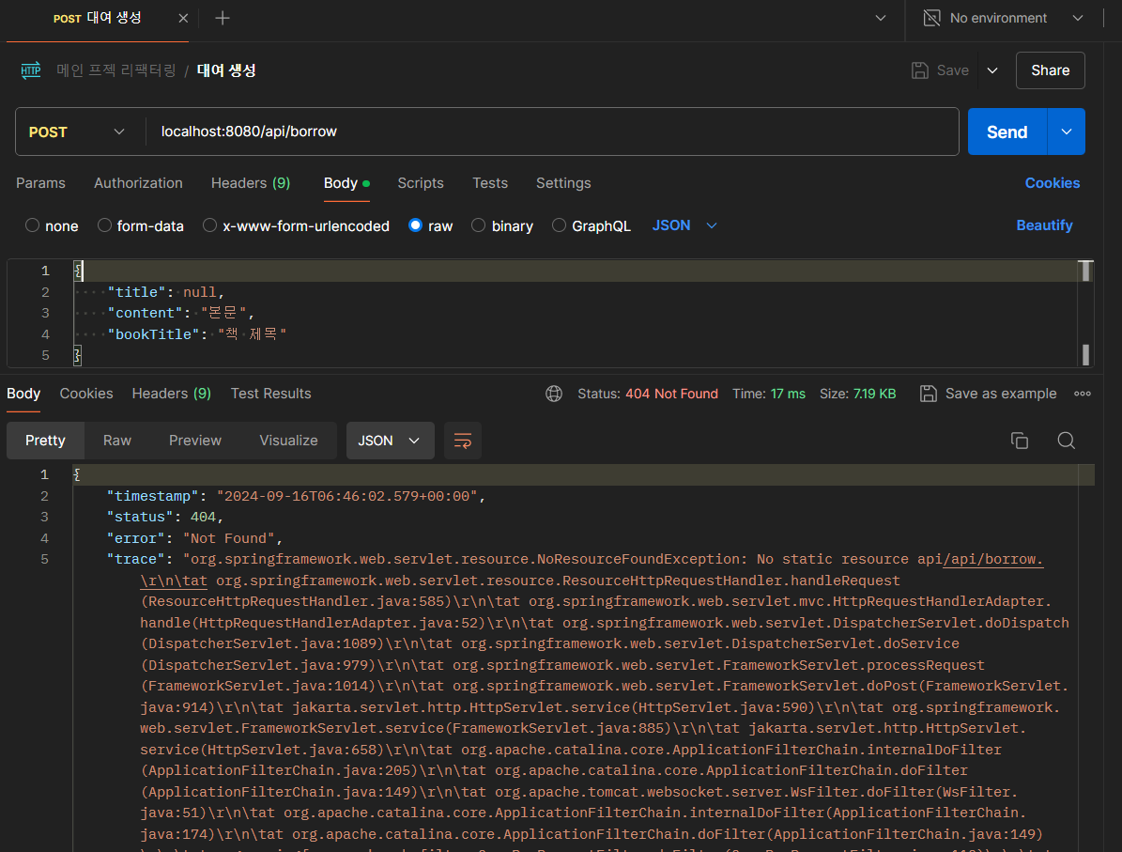Image resolution: width=1122 pixels, height=852 pixels.
Task: Click the "error": "Not Found" response line
Action: 194,538
